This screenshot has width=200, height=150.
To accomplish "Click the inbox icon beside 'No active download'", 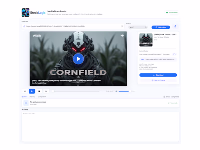I will click(26, 103).
